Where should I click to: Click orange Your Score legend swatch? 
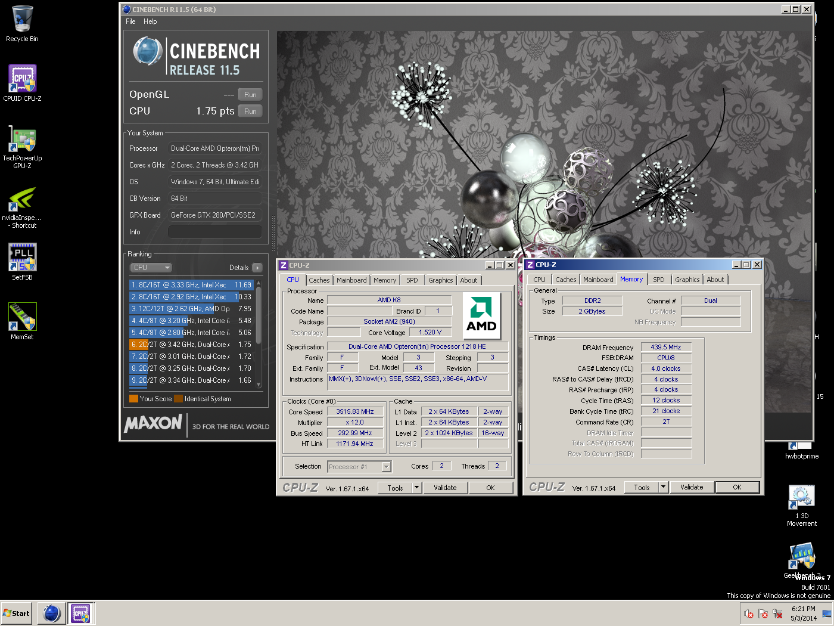(x=133, y=399)
